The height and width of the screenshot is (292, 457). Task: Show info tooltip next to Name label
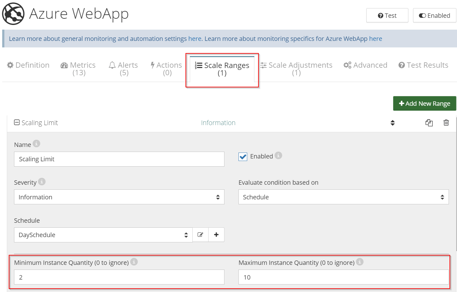coord(36,144)
